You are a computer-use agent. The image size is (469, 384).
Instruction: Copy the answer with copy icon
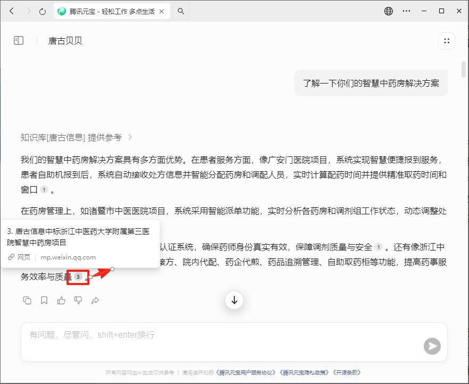pos(27,300)
